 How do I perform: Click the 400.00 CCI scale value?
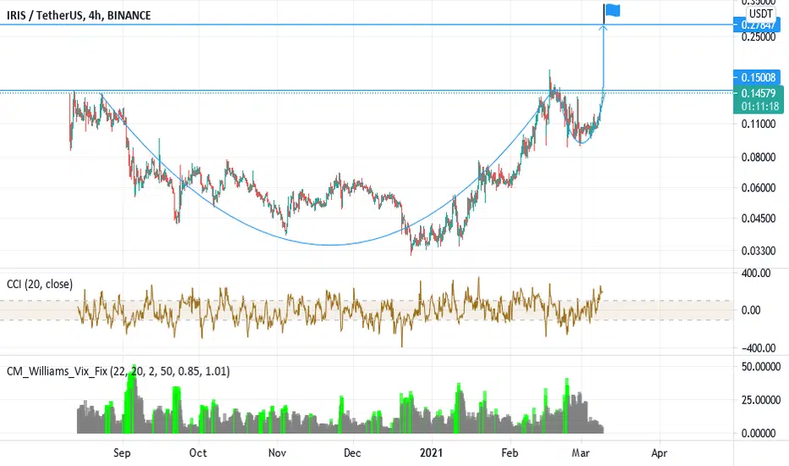(757, 273)
